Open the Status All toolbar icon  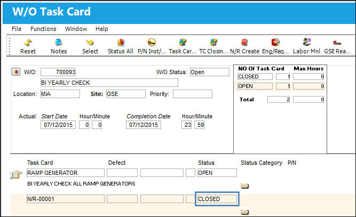(121, 42)
